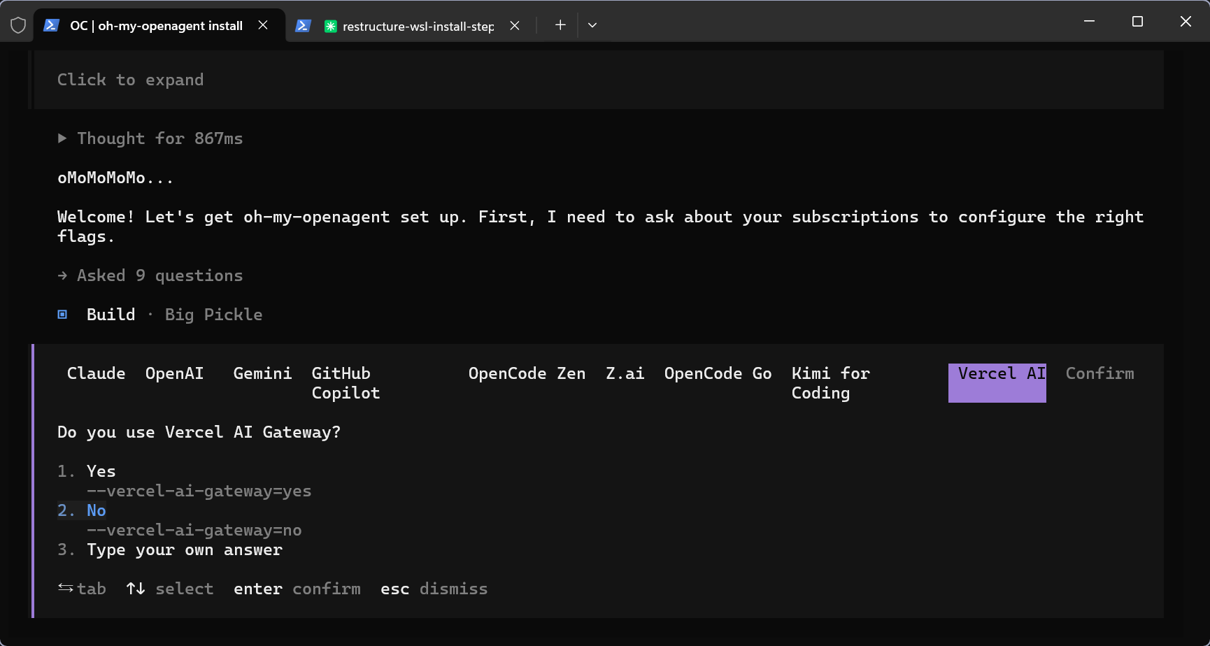Maximize the terminal window
This screenshot has height=646, width=1210.
tap(1137, 22)
